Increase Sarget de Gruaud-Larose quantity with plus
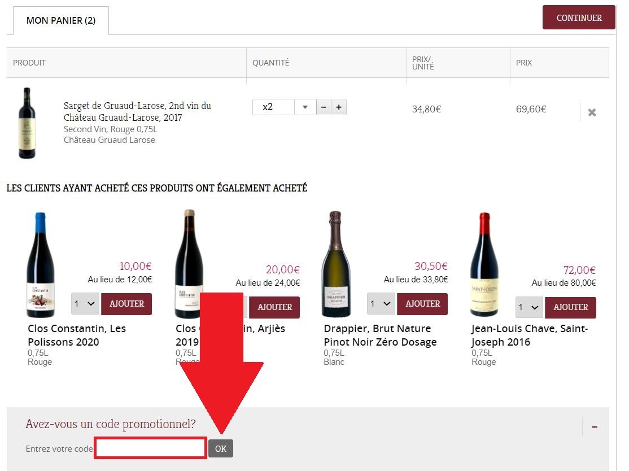Screen dimensions: 629x471 pyautogui.click(x=339, y=107)
